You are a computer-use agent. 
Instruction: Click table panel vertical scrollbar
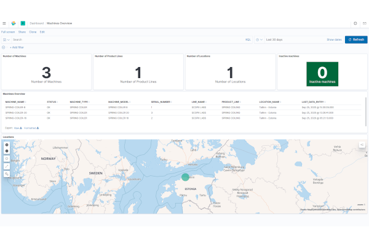coord(366,112)
